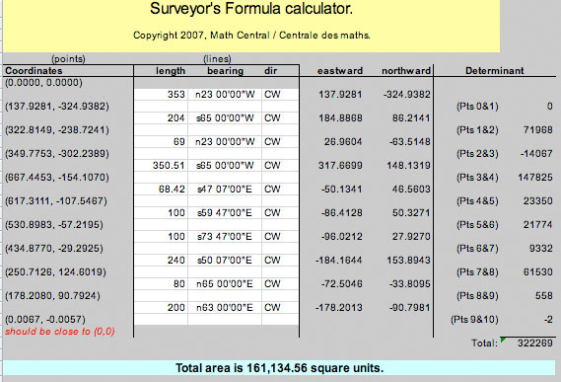The height and width of the screenshot is (382, 561).
Task: Select the Total determinant value 322269
Action: pyautogui.click(x=535, y=343)
